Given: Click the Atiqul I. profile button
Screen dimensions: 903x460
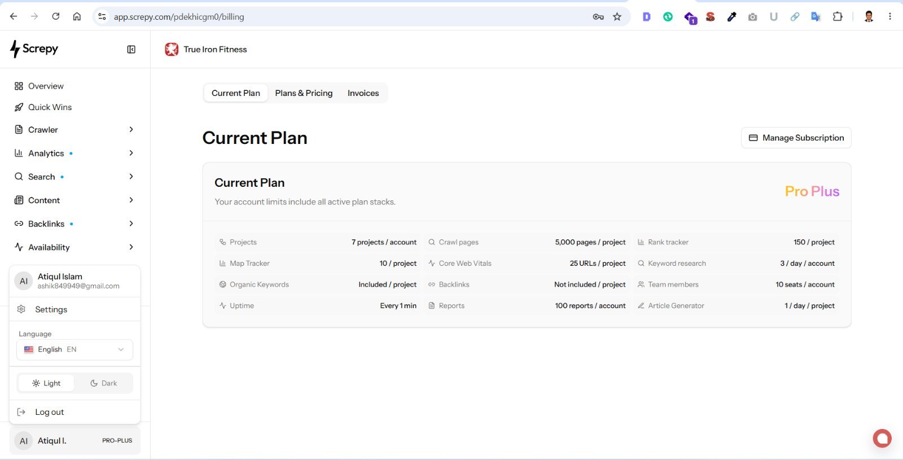Looking at the screenshot, I should pyautogui.click(x=74, y=441).
